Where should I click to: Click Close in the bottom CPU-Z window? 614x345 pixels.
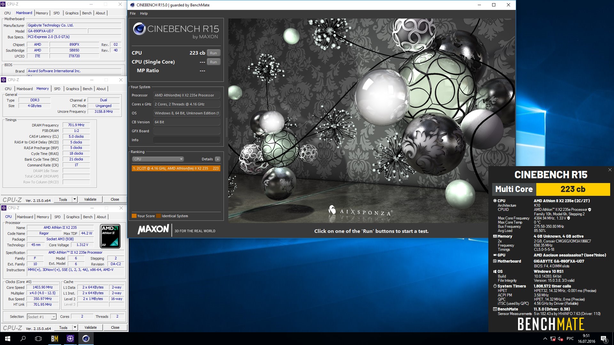point(115,327)
